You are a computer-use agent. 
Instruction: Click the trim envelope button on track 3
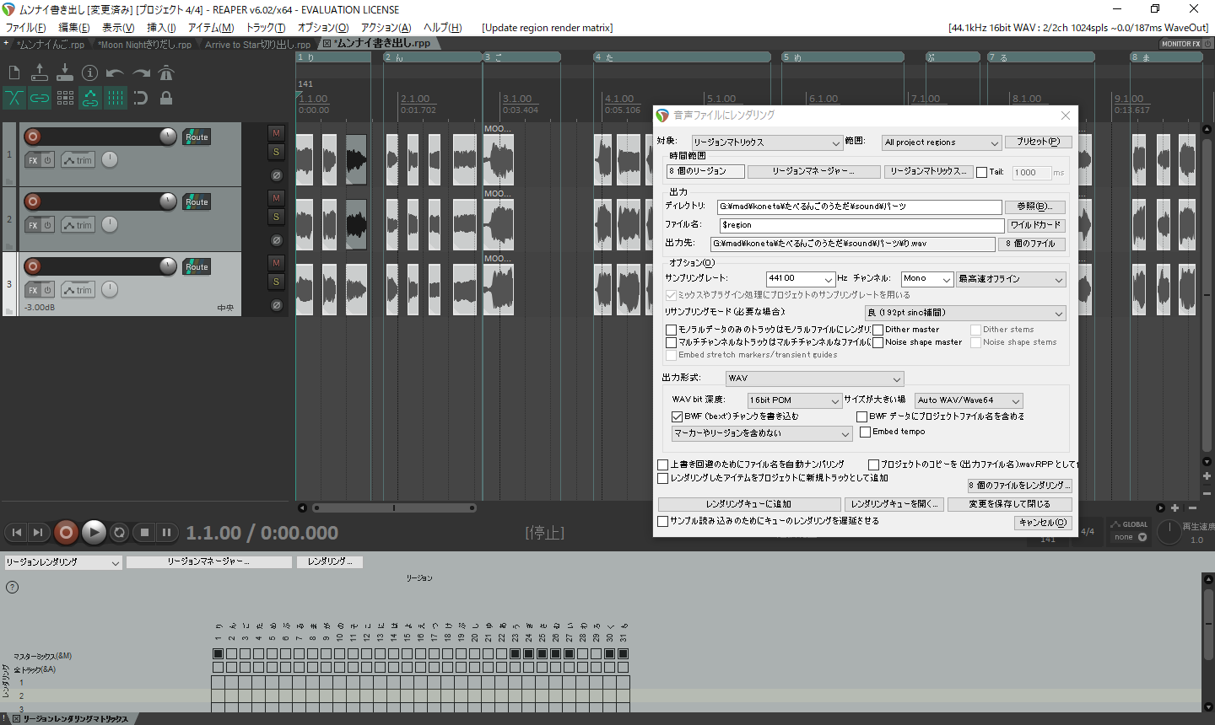78,290
